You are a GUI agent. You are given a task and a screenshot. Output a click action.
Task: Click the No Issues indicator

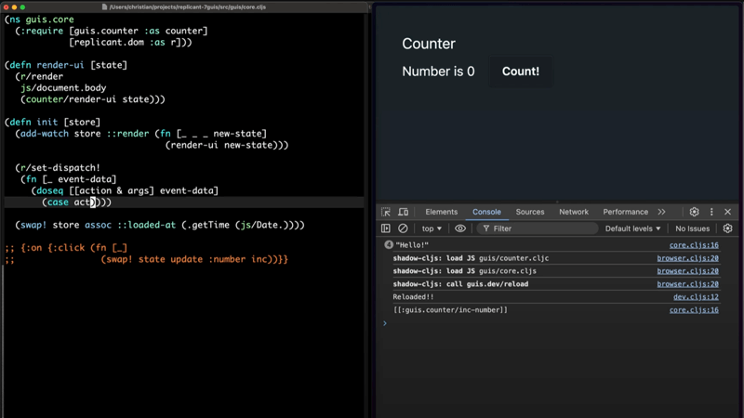pos(693,229)
